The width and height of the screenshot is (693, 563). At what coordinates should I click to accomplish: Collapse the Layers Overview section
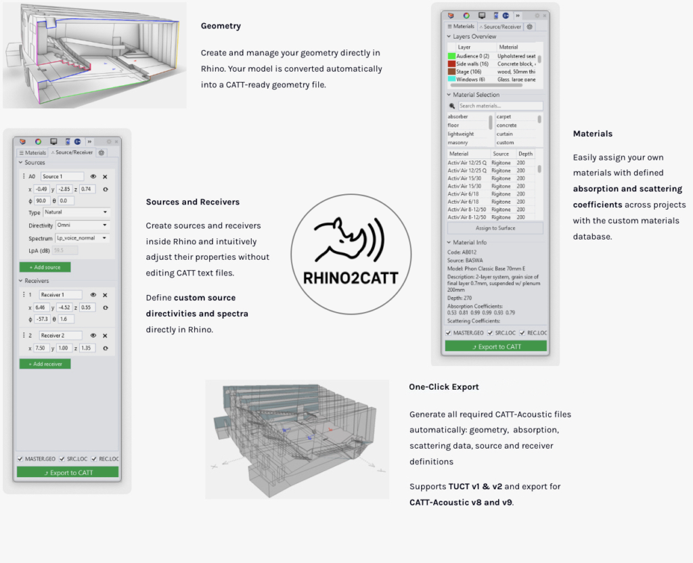[449, 37]
